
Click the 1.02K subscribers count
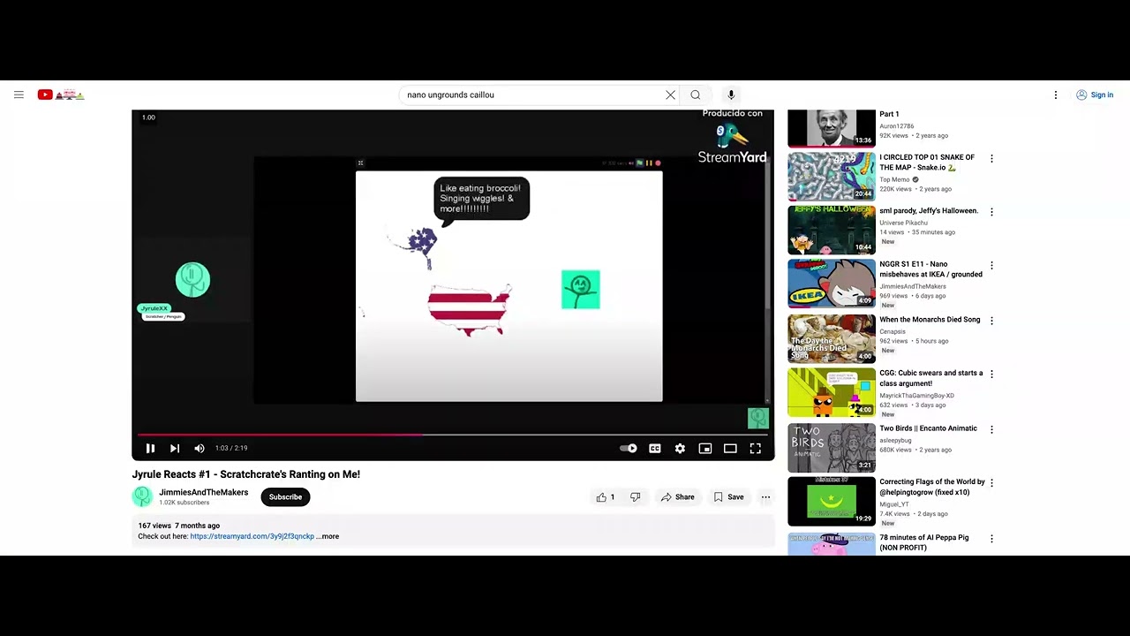pyautogui.click(x=185, y=503)
